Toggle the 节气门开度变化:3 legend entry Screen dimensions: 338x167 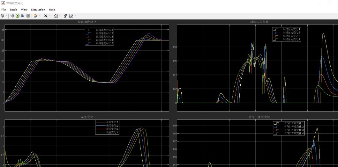(289, 130)
